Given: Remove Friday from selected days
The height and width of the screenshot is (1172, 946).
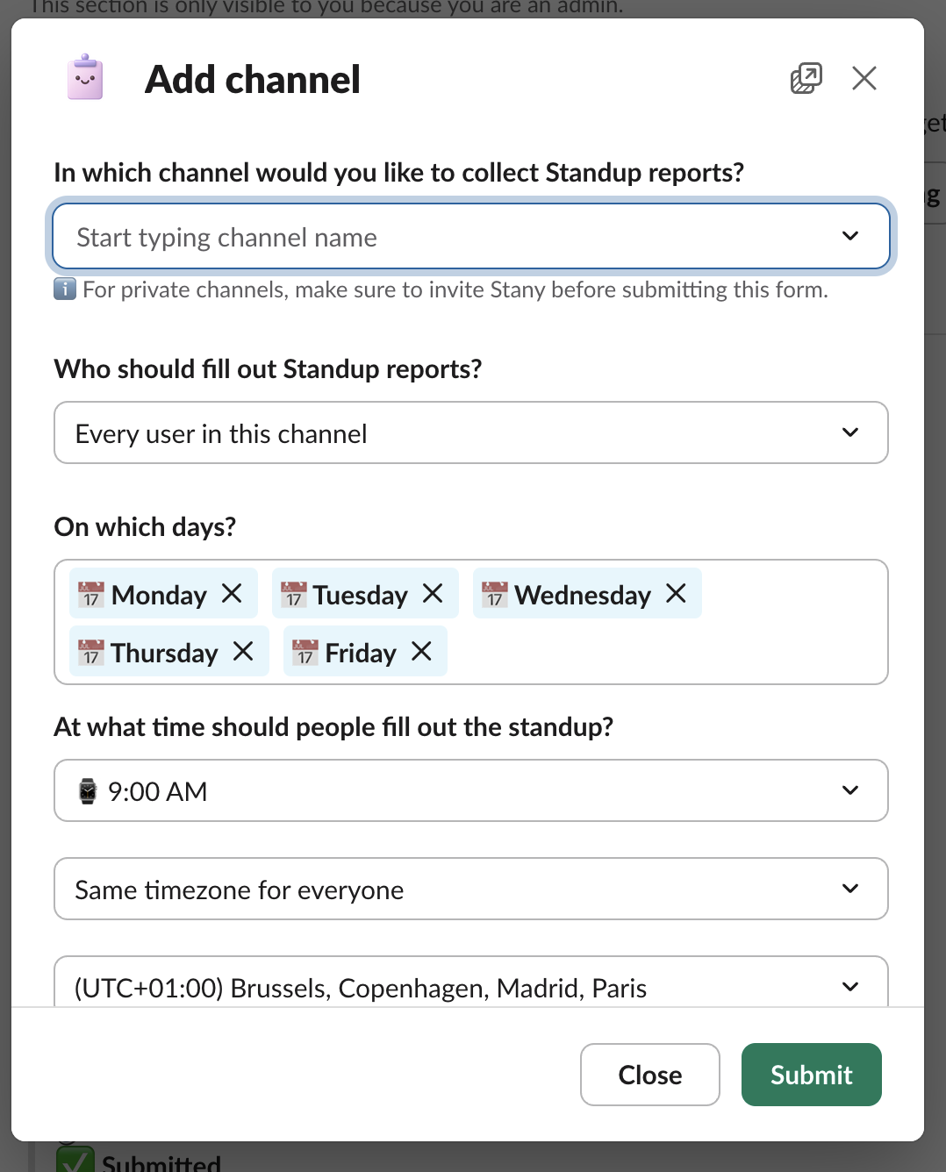Looking at the screenshot, I should pos(422,652).
